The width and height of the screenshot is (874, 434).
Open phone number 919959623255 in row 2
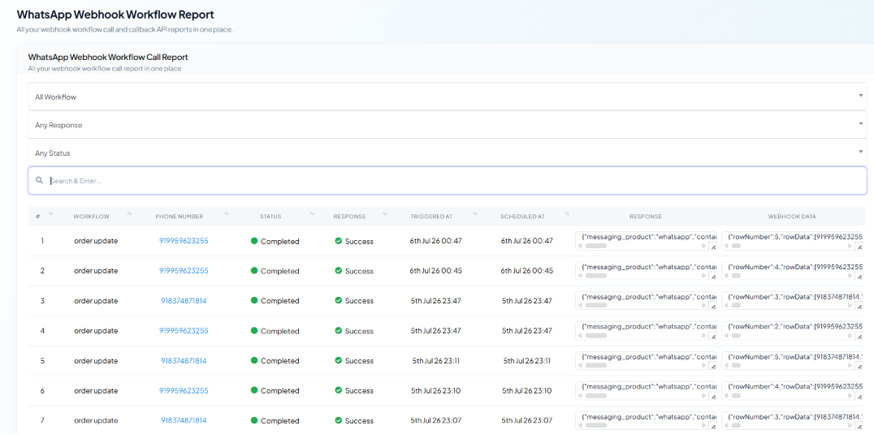click(184, 270)
